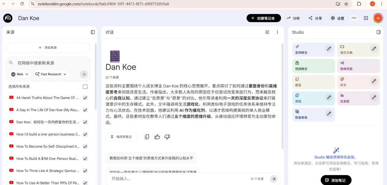Screen dimensions: 387x185
Task: Uncheck How I'd build a one-person business checkbox
Action: tap(85, 134)
